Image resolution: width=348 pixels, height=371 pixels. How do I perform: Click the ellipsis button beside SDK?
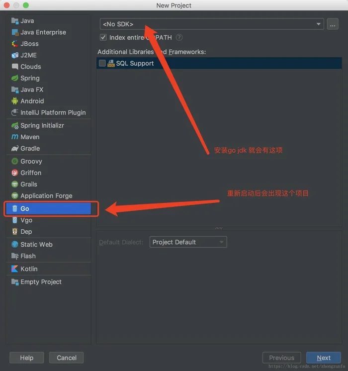[333, 24]
